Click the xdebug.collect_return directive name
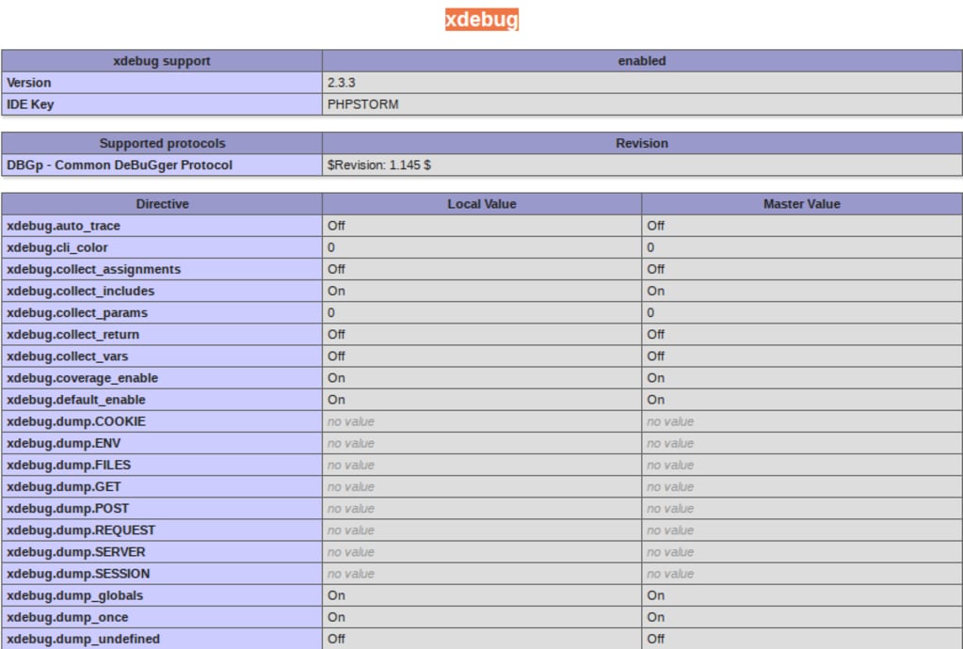This screenshot has height=649, width=963. [73, 334]
